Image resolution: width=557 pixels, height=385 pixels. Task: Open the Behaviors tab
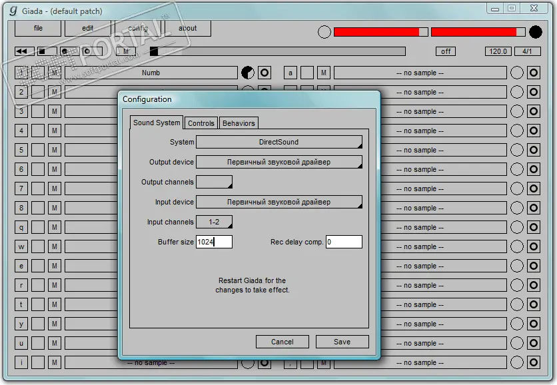pyautogui.click(x=239, y=123)
